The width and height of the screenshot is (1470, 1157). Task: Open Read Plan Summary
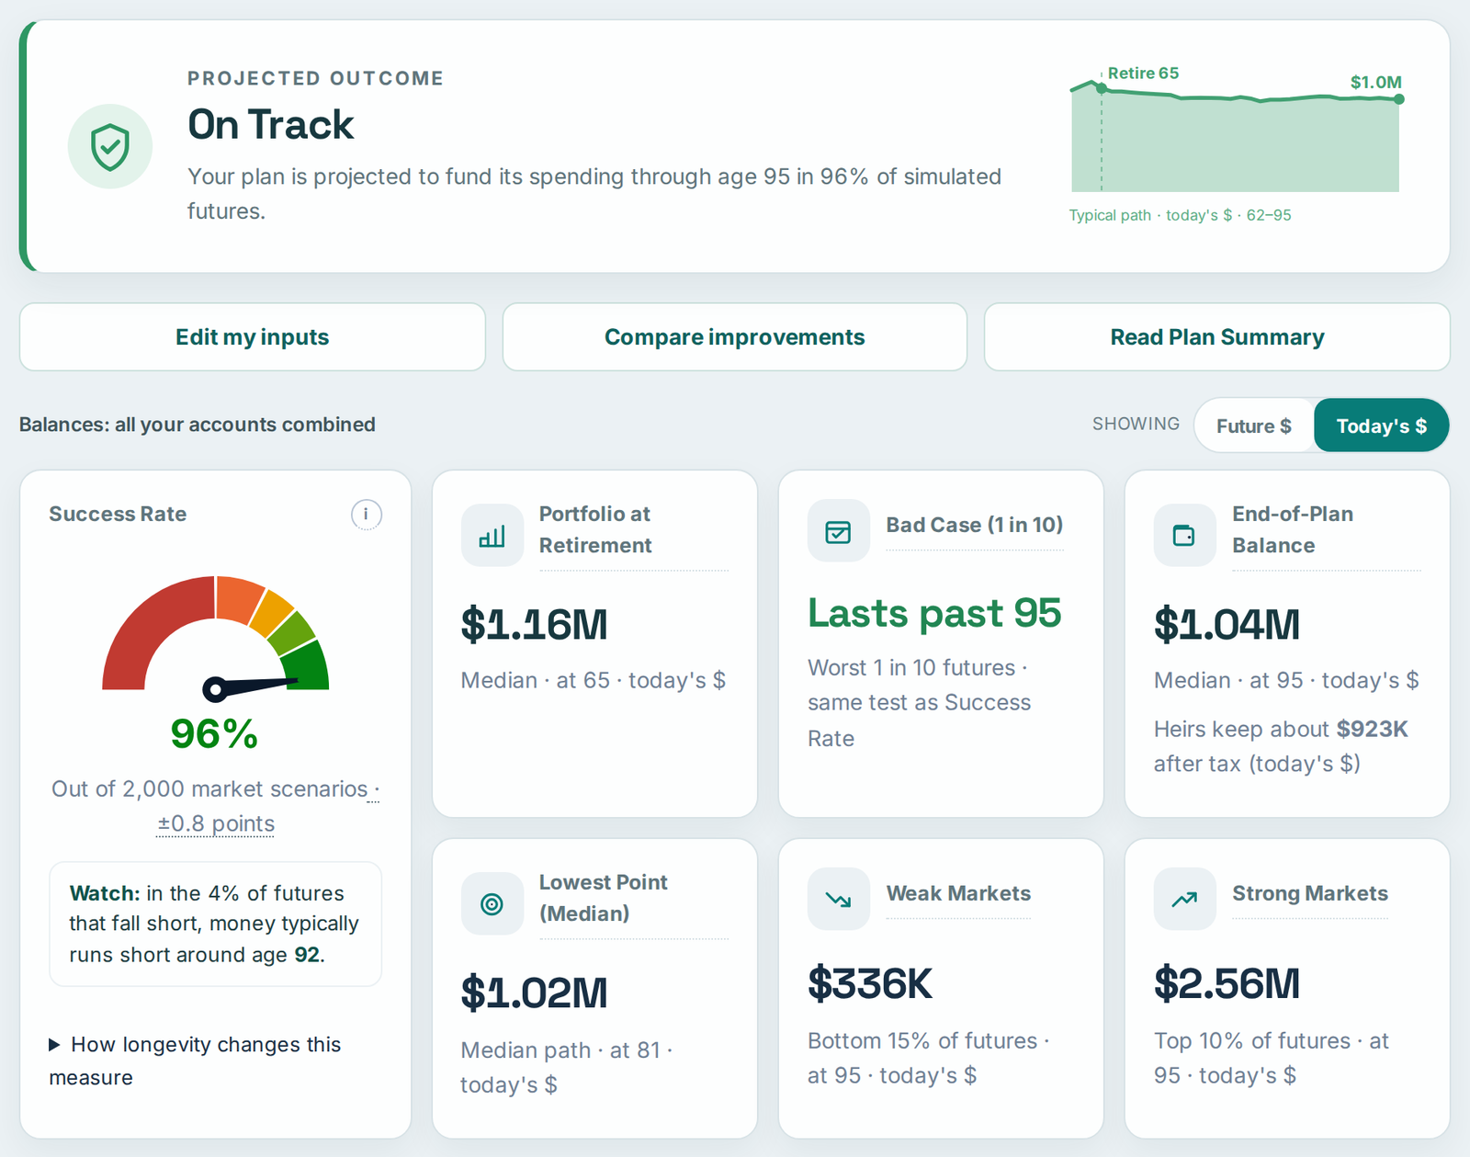coord(1217,337)
